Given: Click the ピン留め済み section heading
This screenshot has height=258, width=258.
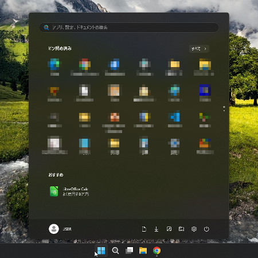Looking at the screenshot, I should pyautogui.click(x=60, y=48).
